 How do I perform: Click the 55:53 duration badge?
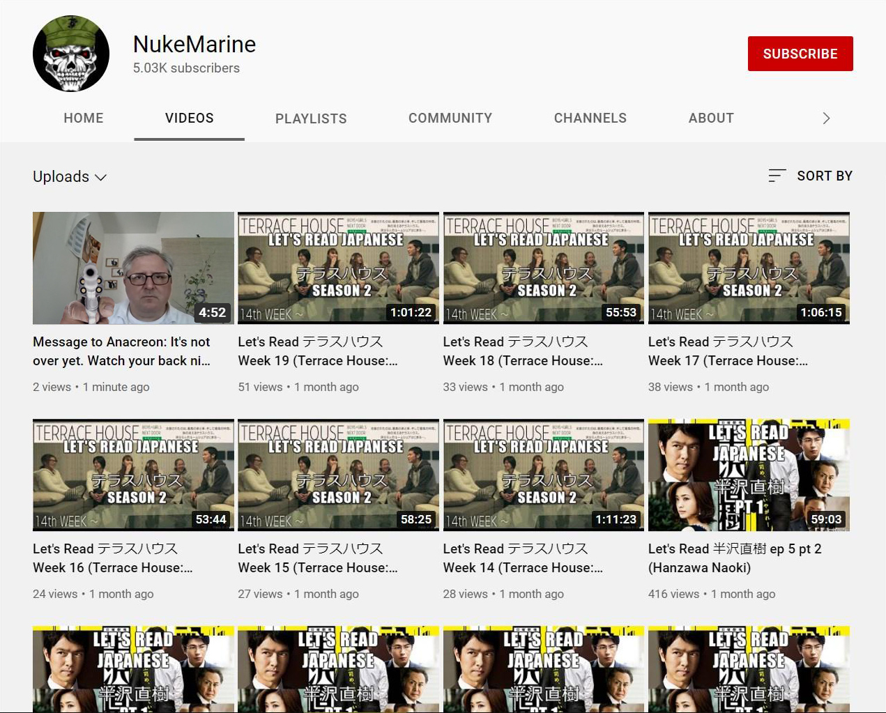621,312
